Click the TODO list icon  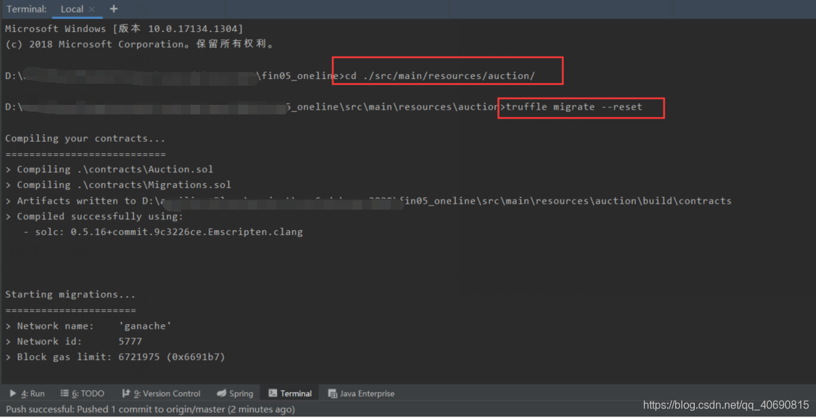click(65, 393)
